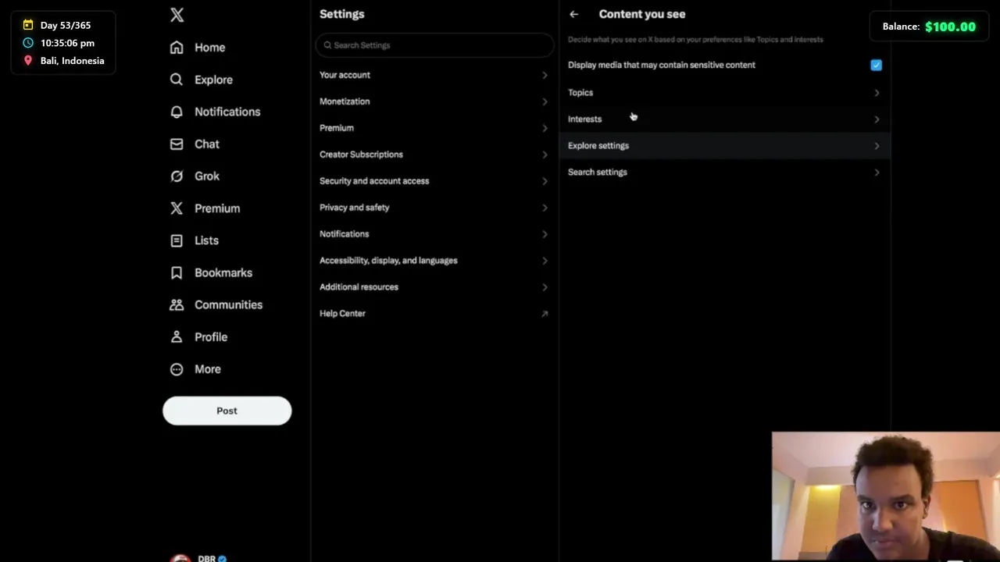Click the DBR account avatar

pos(180,557)
